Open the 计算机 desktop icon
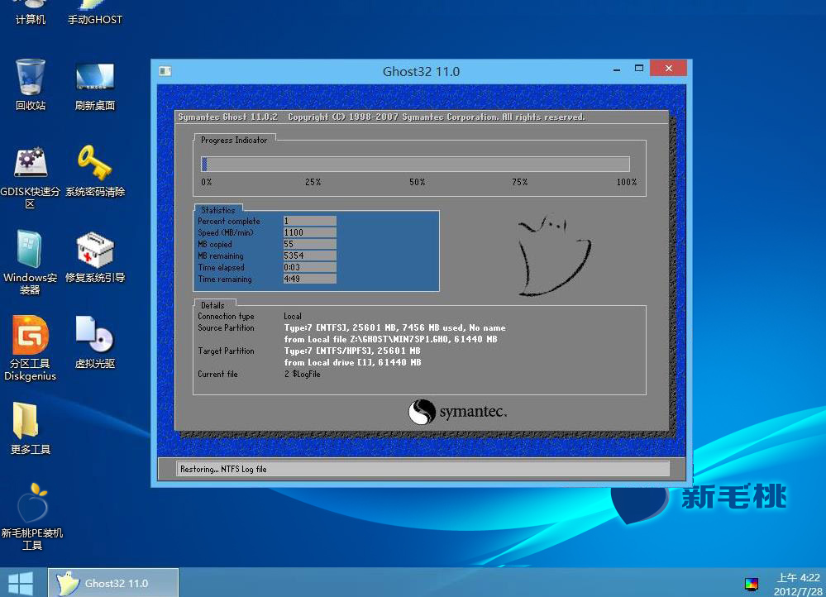Image resolution: width=826 pixels, height=597 pixels. [x=30, y=13]
